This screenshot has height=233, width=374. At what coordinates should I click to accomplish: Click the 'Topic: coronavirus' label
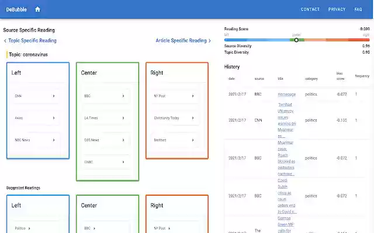[x=28, y=55]
